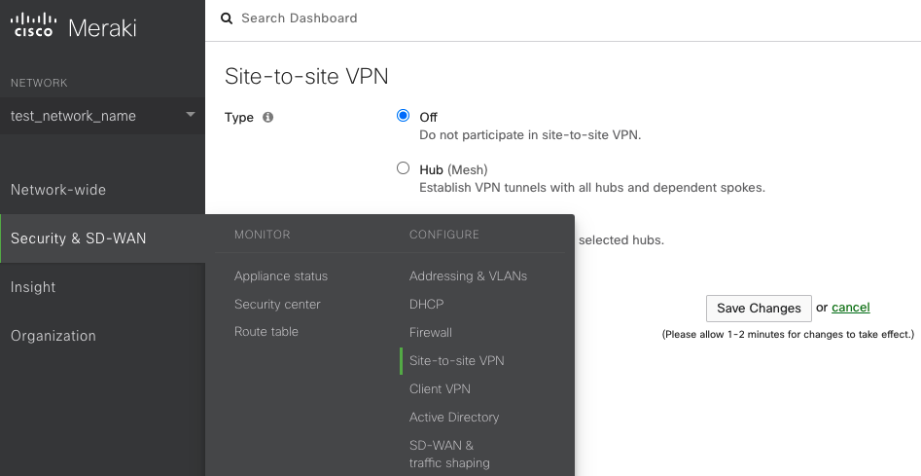Open the DHCP configuration page
921x476 pixels.
pos(427,305)
